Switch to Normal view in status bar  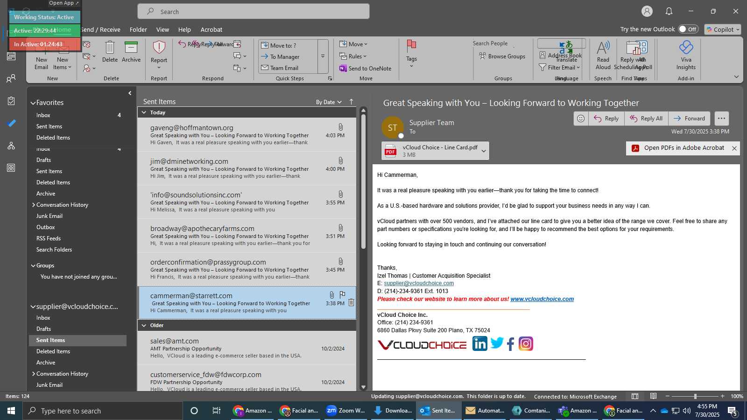point(635,396)
